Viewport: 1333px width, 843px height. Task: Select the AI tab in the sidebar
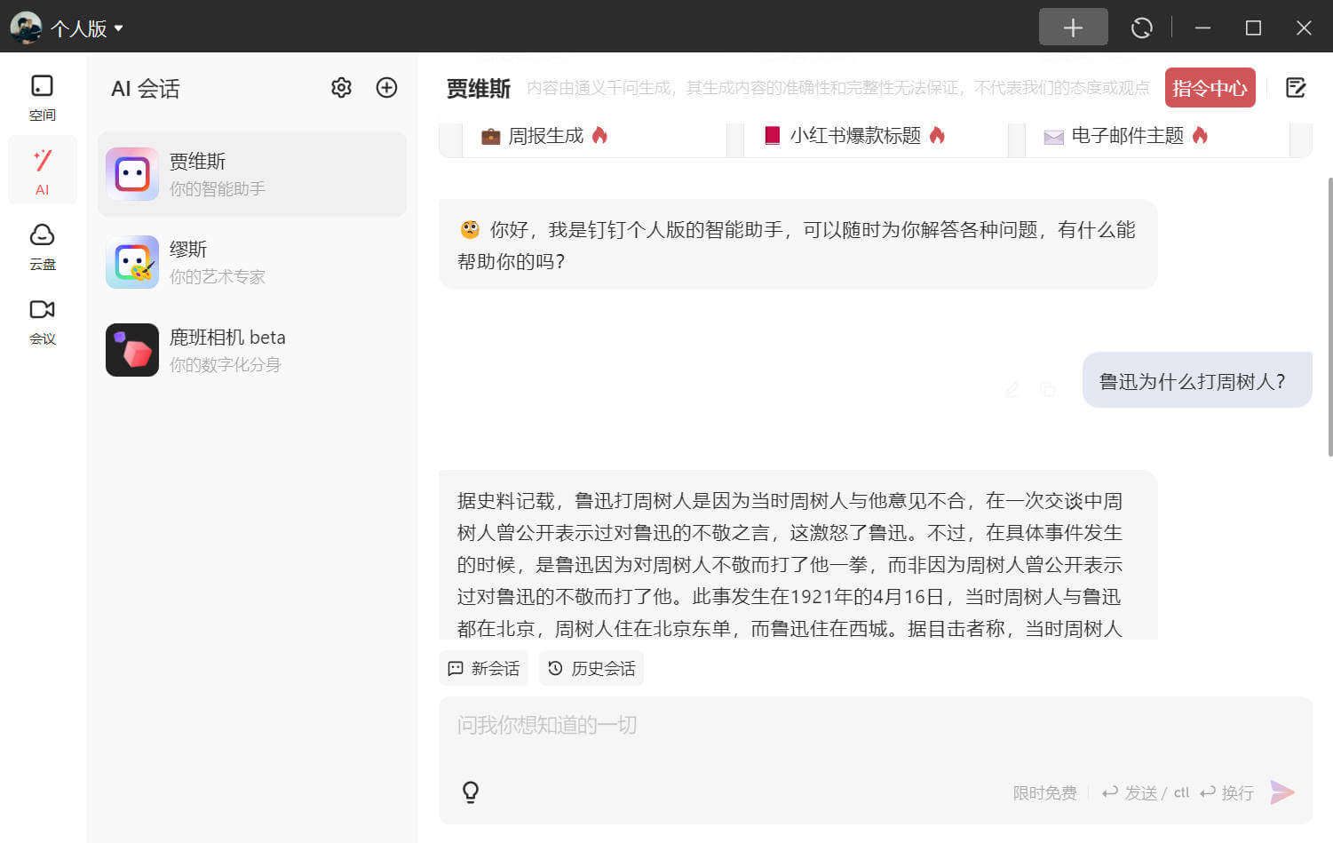pos(42,171)
